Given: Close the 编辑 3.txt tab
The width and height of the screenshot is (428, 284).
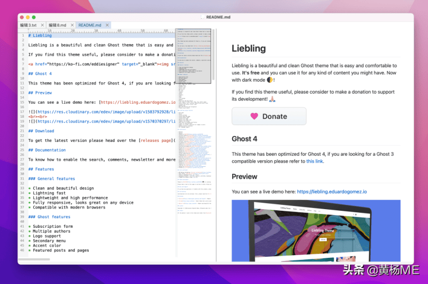Looking at the screenshot, I should [43, 25].
